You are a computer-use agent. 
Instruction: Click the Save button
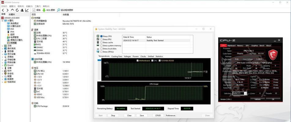tap(142, 116)
